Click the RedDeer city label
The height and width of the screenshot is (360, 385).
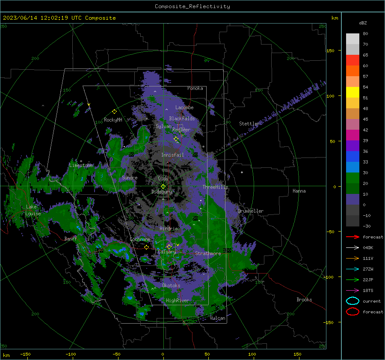(x=181, y=130)
